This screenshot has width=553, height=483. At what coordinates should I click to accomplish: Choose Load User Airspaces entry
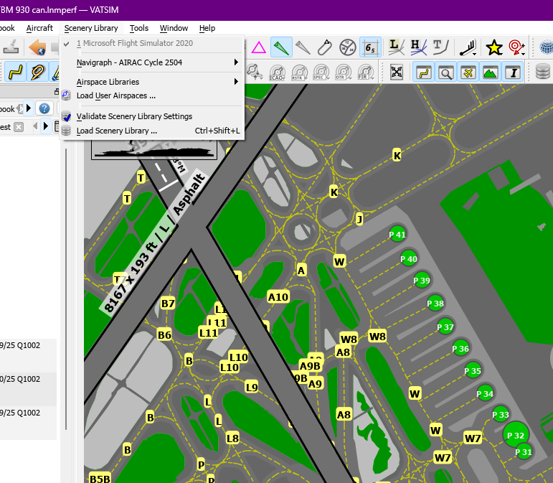[152, 95]
